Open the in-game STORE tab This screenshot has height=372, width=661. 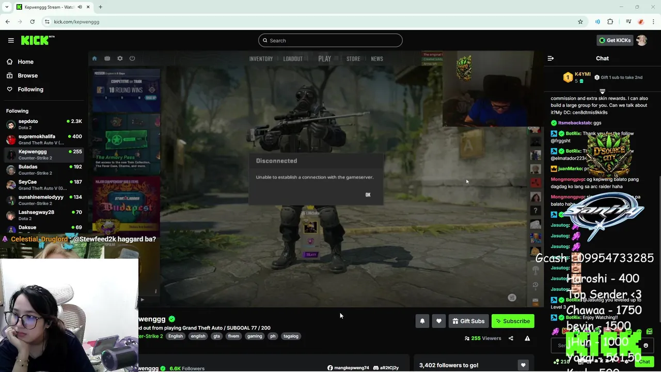(353, 59)
